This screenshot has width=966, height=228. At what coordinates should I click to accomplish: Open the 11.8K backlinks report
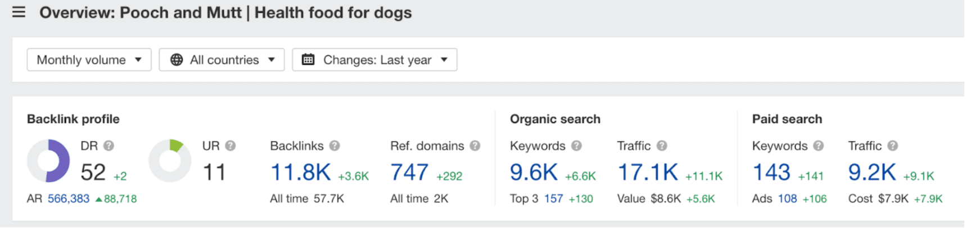pyautogui.click(x=300, y=172)
